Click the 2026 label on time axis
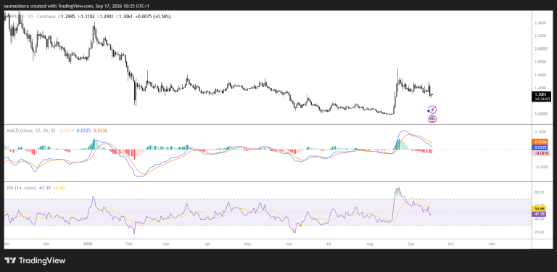Screen dimensions: 557x272 [88, 244]
